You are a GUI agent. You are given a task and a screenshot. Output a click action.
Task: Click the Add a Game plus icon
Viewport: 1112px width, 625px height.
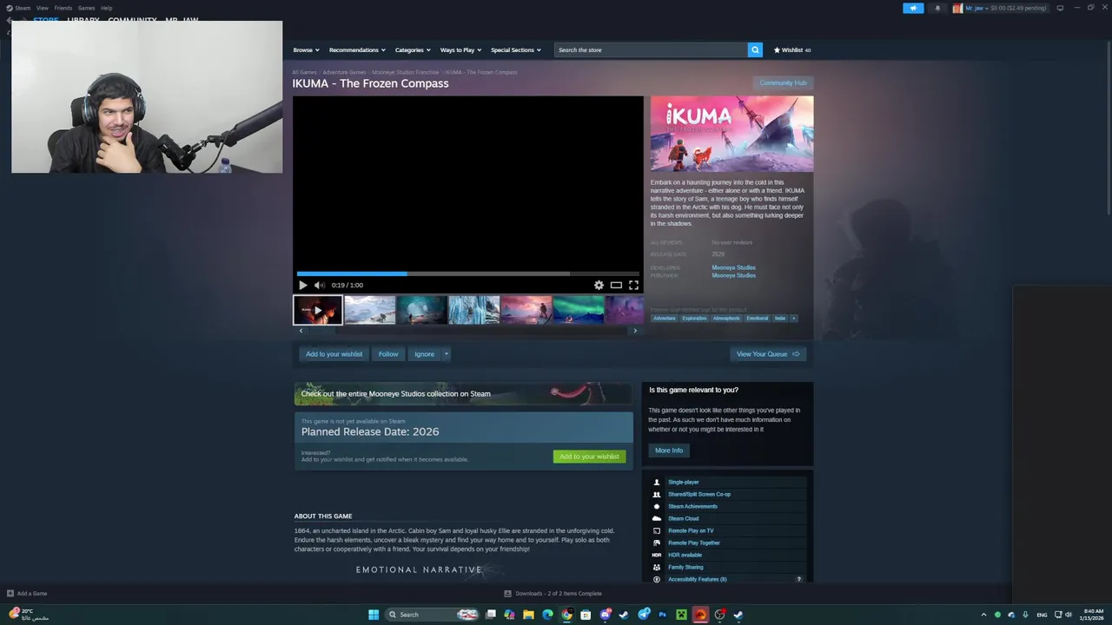pyautogui.click(x=10, y=594)
